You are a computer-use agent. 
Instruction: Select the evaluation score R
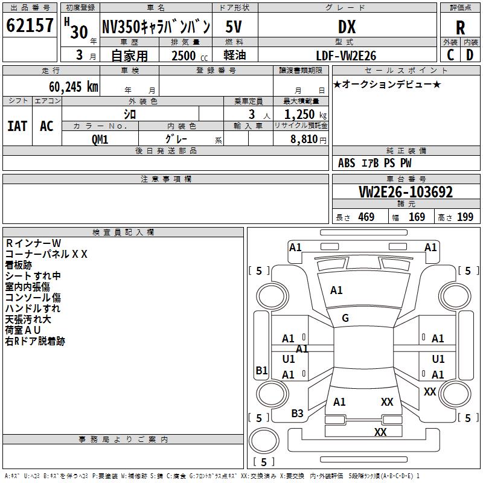coord(461,28)
